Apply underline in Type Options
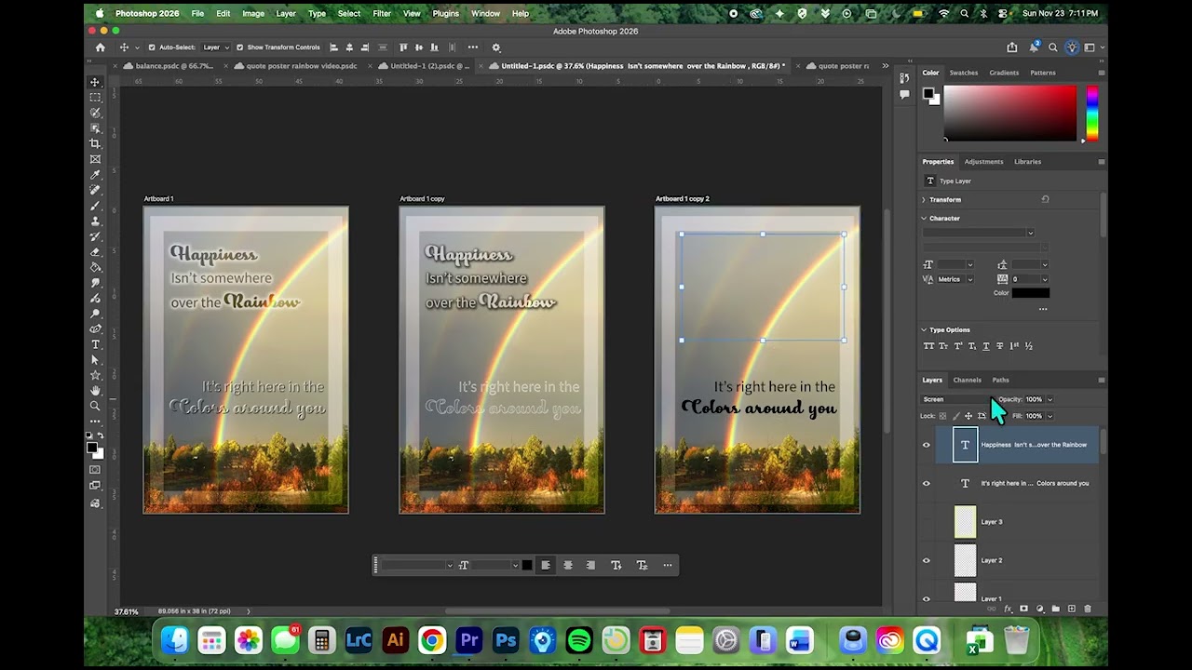 click(986, 346)
